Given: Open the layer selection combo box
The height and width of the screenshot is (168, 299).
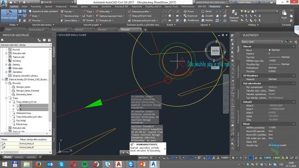Looking at the screenshot, I should [260, 11].
